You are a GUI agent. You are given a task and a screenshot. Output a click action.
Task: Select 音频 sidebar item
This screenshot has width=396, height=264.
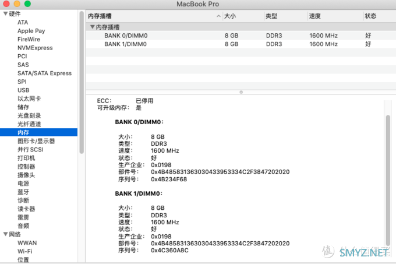[23, 226]
